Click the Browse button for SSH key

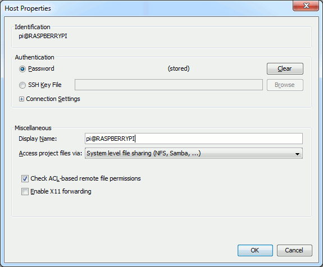point(285,85)
